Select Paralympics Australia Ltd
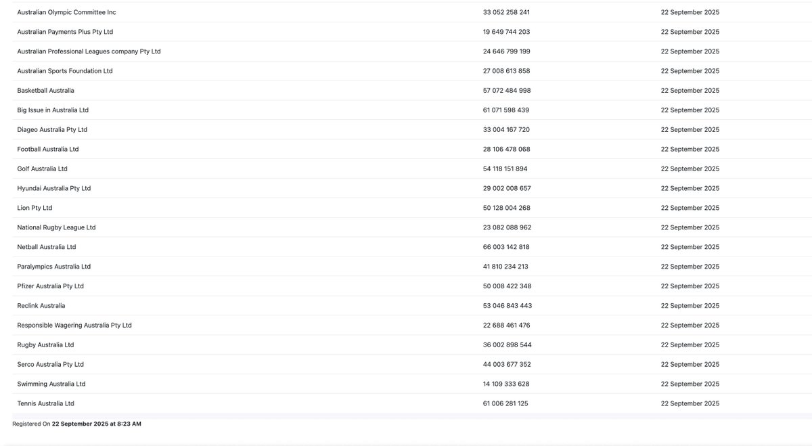Screen dimensions: 812x446 pos(54,267)
